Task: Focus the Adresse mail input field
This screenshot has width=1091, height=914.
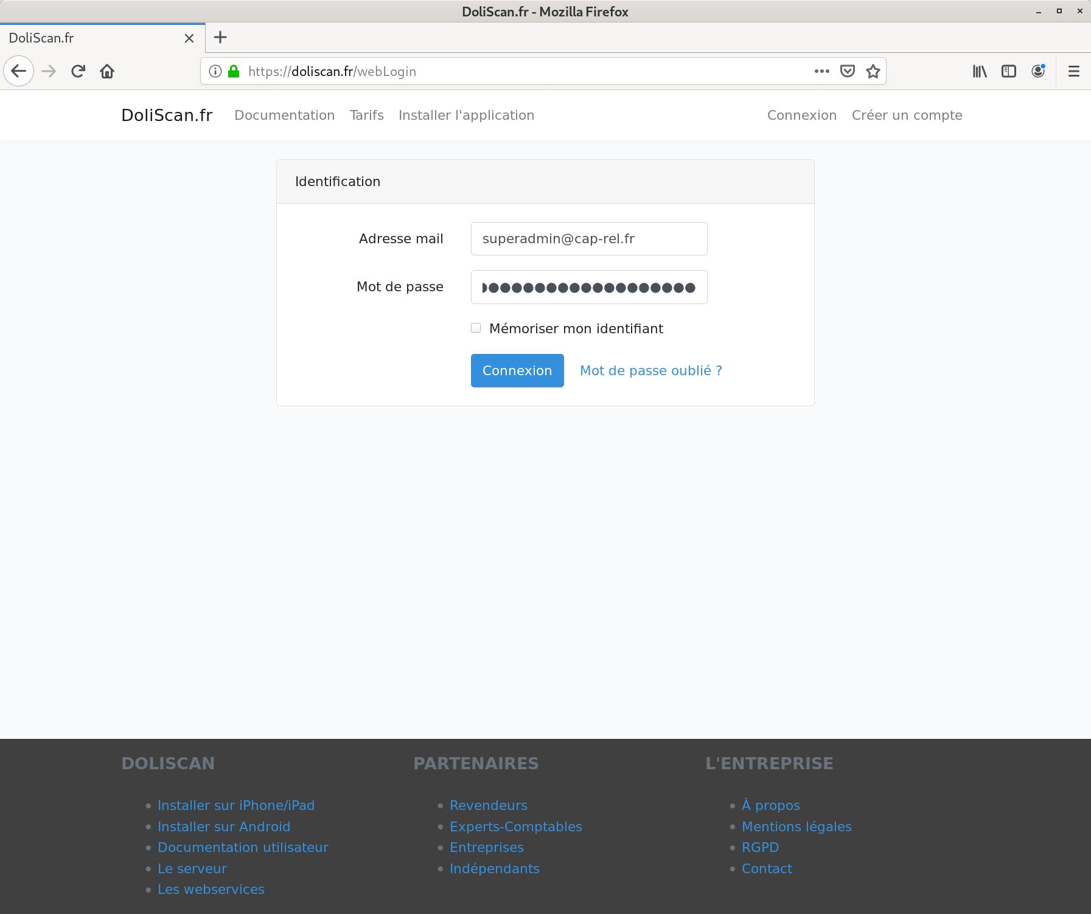Action: 588,238
